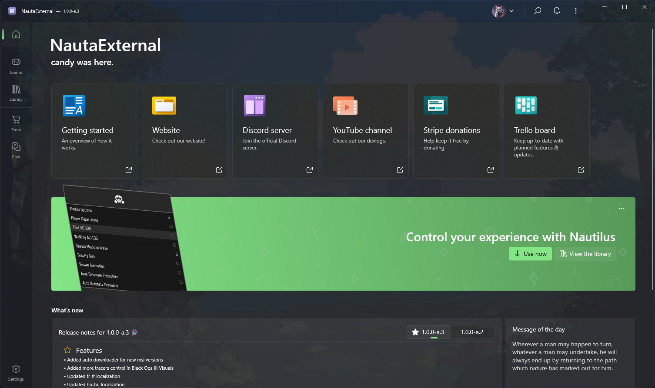The height and width of the screenshot is (388, 655).
Task: Click the Discord server purple icon
Action: [254, 106]
